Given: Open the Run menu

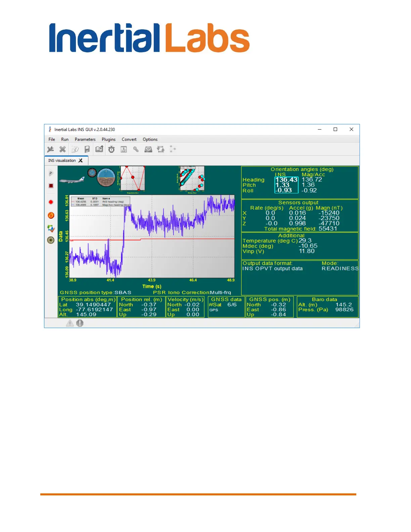Looking at the screenshot, I should point(65,139).
